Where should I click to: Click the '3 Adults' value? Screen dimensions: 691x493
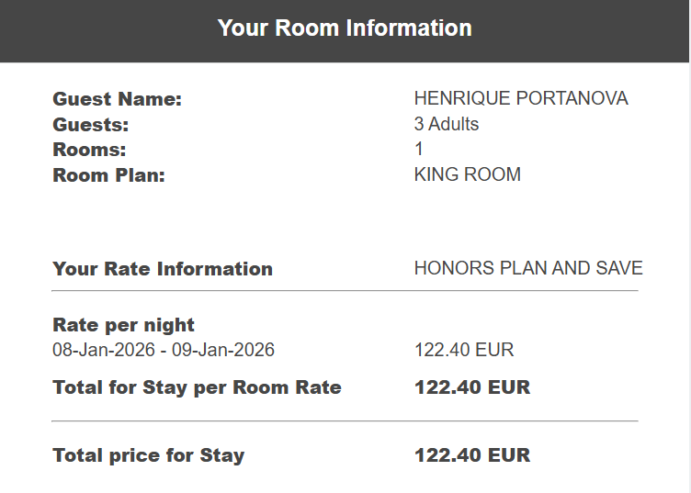447,125
